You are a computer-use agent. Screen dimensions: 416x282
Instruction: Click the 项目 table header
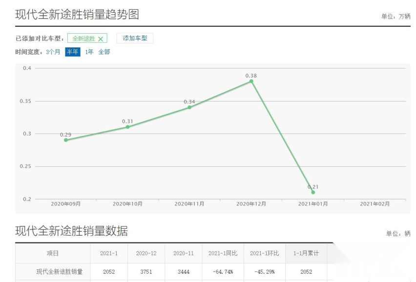click(x=53, y=253)
